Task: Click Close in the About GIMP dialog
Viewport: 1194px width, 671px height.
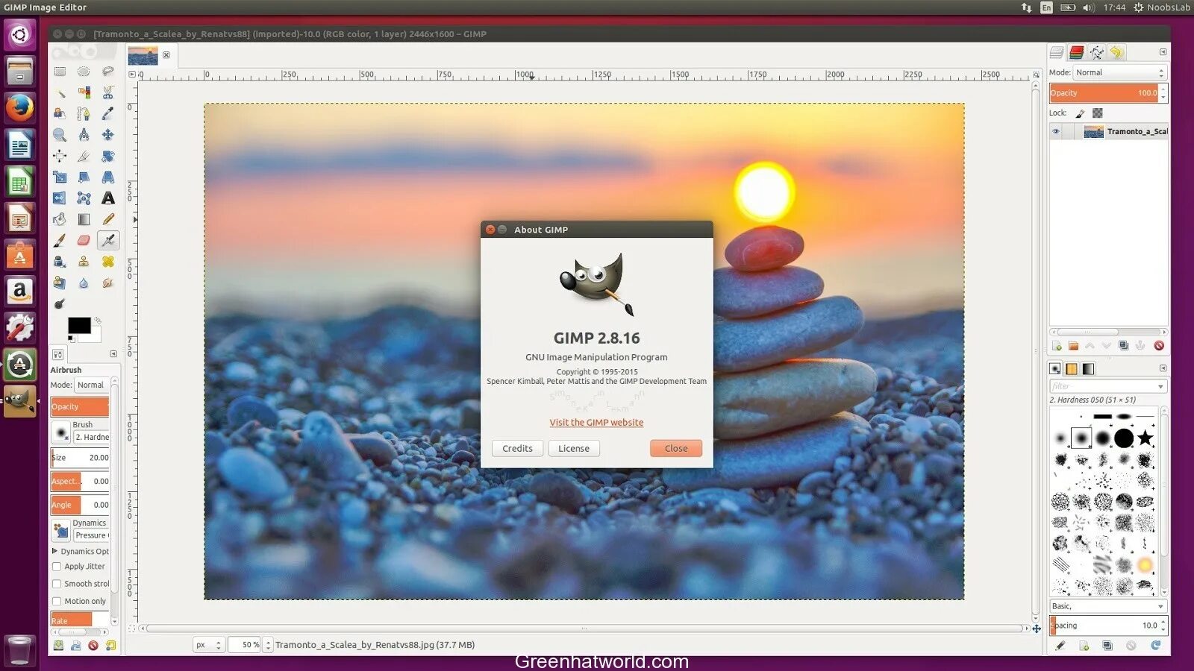Action: (676, 448)
